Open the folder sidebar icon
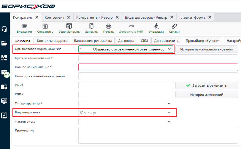This screenshot has width=241, height=149. (x=4, y=43)
